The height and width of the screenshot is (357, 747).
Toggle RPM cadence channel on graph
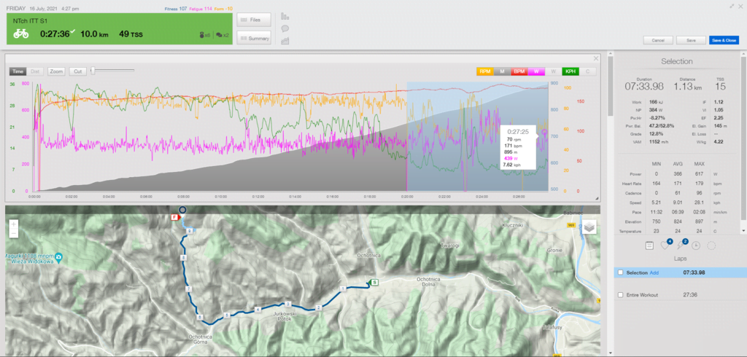[x=484, y=71]
